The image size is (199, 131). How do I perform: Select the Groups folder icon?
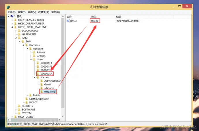click(x=34, y=56)
